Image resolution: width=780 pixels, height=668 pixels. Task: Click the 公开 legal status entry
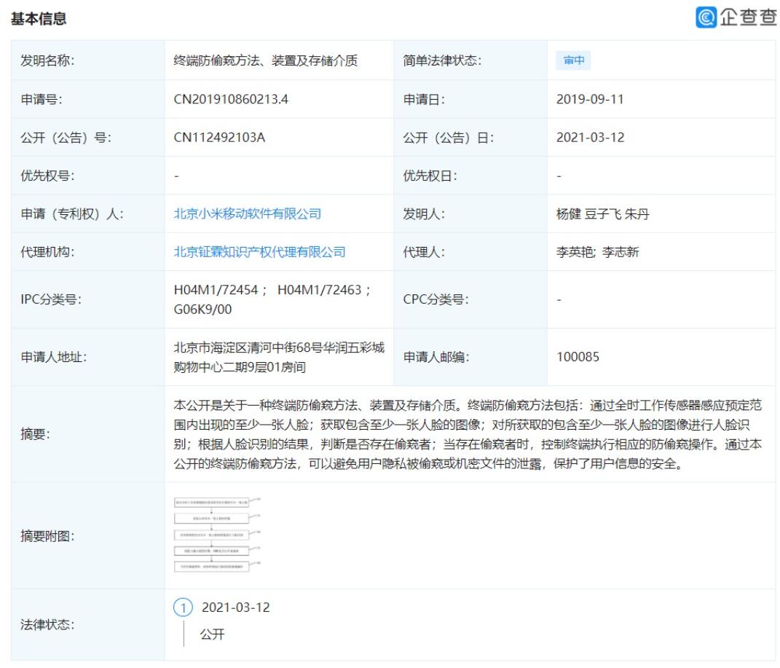(213, 634)
